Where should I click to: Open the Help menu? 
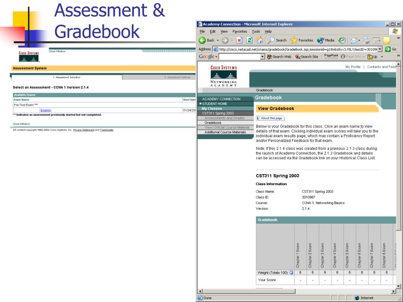pyautogui.click(x=268, y=31)
